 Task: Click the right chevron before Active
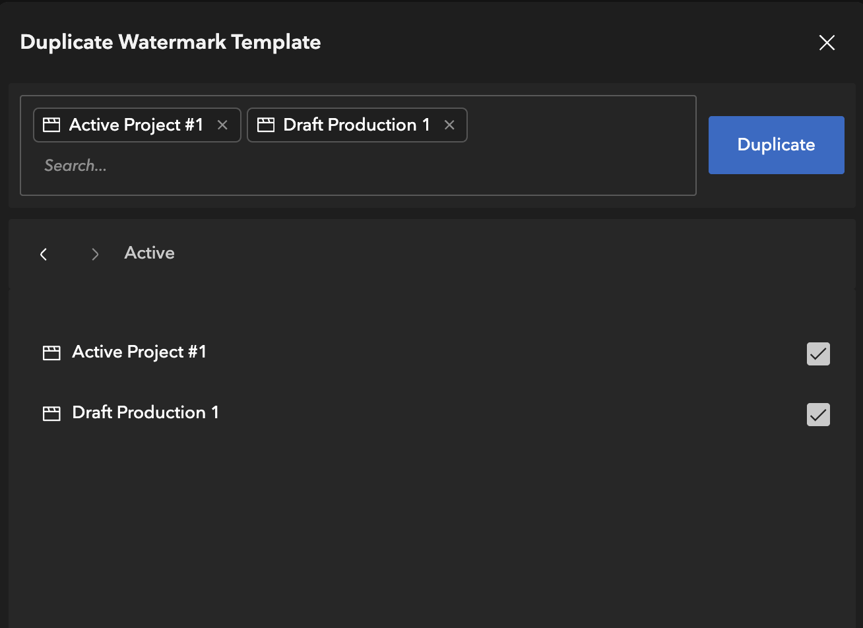96,254
